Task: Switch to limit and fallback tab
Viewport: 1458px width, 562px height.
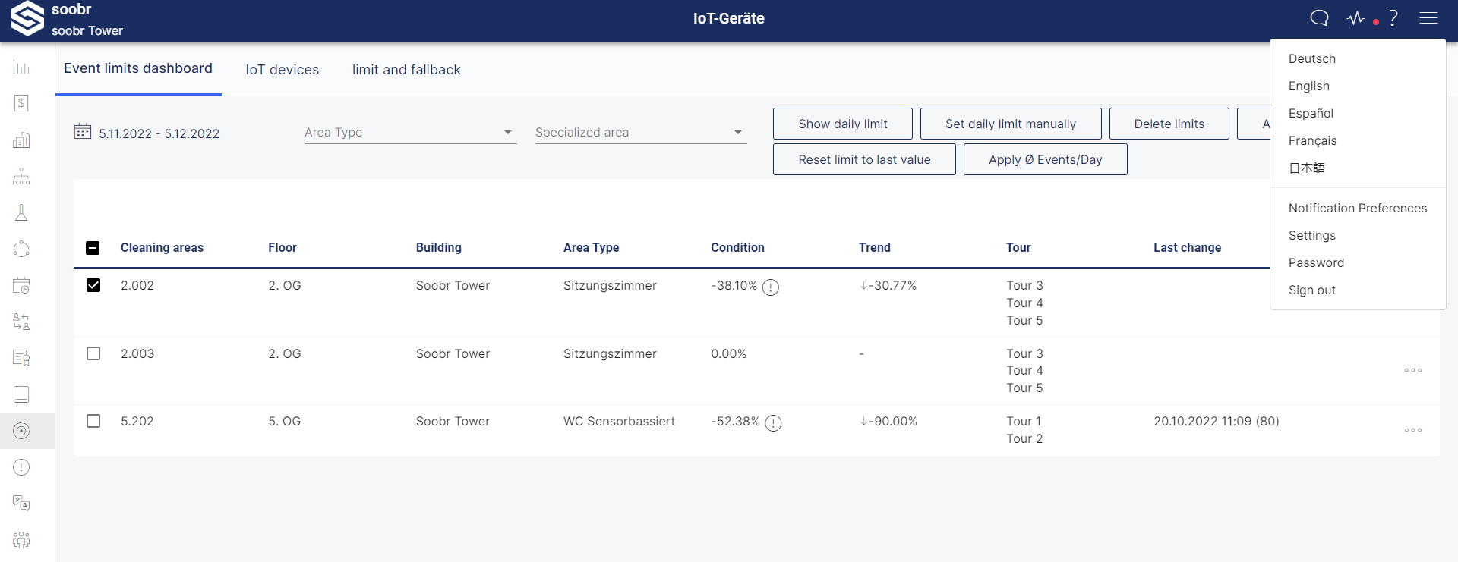Action: tap(406, 70)
